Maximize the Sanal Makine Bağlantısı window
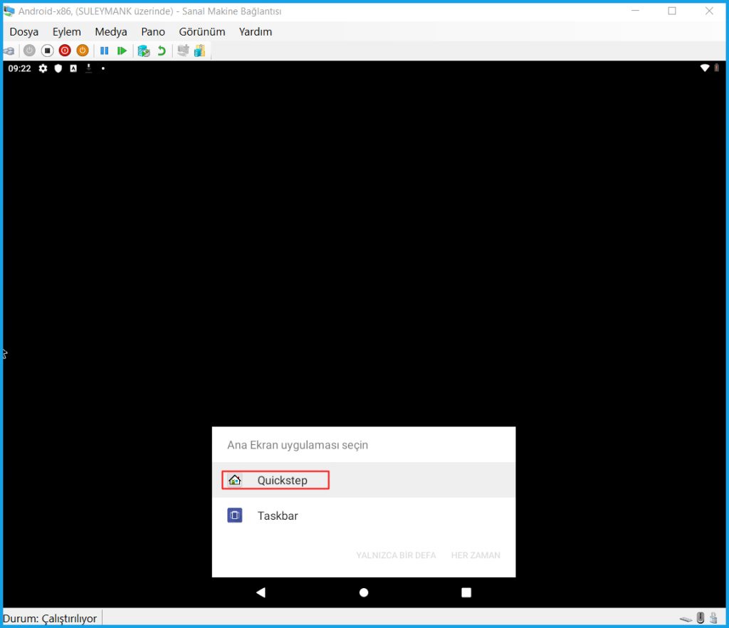 tap(672, 11)
